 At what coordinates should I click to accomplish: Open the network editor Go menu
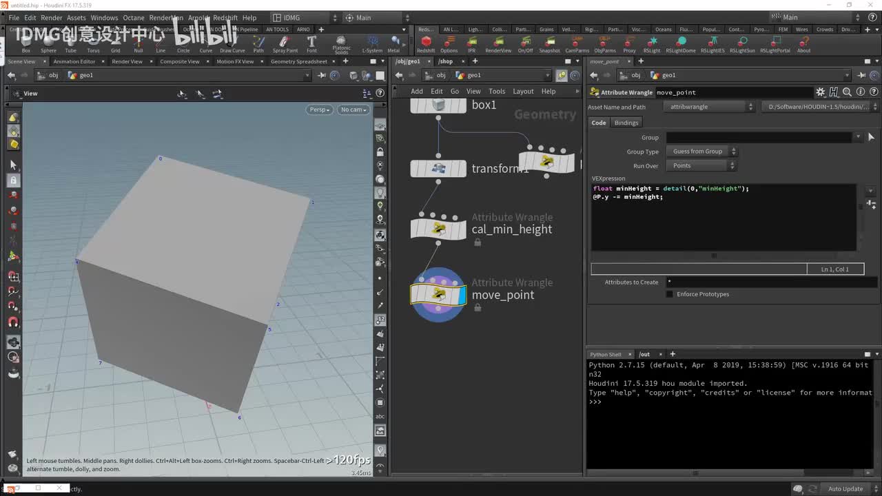455,91
